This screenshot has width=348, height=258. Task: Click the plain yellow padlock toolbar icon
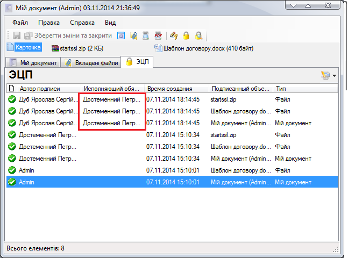point(186,35)
